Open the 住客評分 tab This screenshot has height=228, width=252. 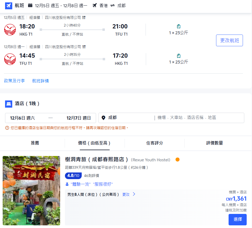pos(155,143)
